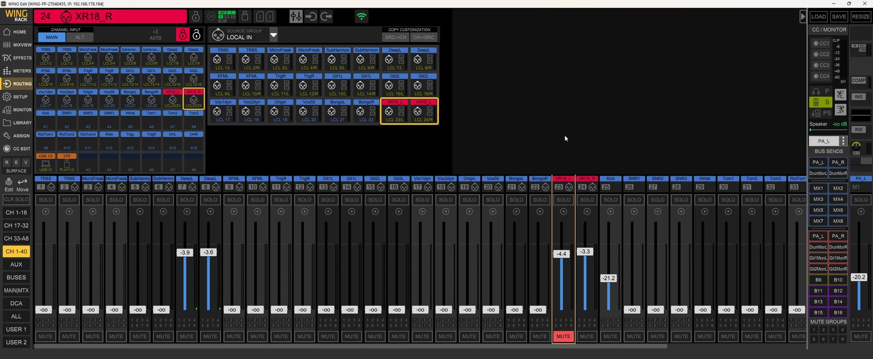Open the Setup gear page
This screenshot has height=359, width=873.
(17, 97)
